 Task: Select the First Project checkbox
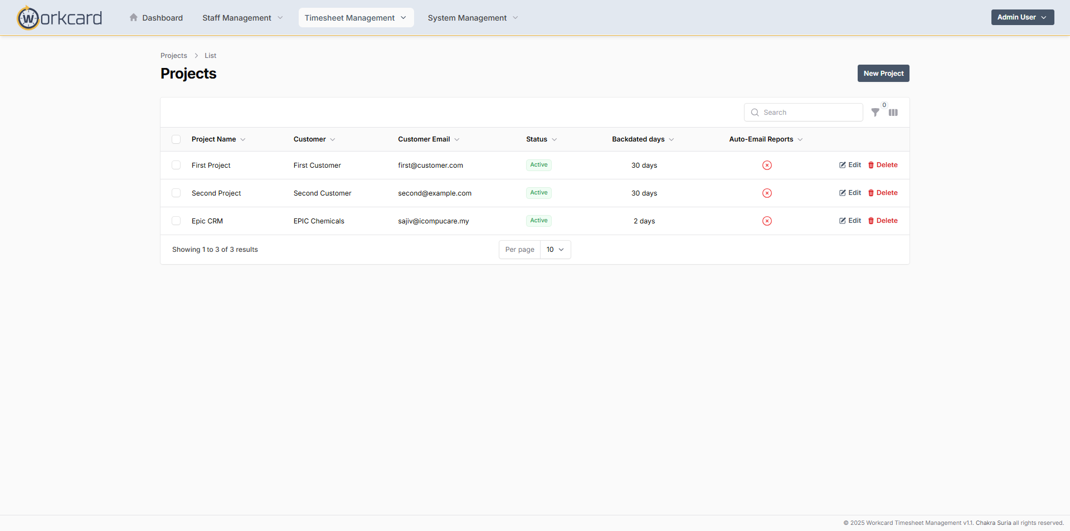pyautogui.click(x=176, y=165)
